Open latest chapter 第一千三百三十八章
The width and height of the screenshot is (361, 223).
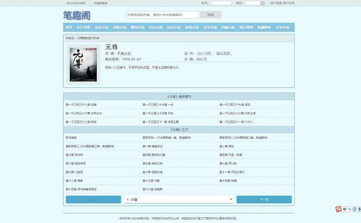pyautogui.click(x=81, y=105)
